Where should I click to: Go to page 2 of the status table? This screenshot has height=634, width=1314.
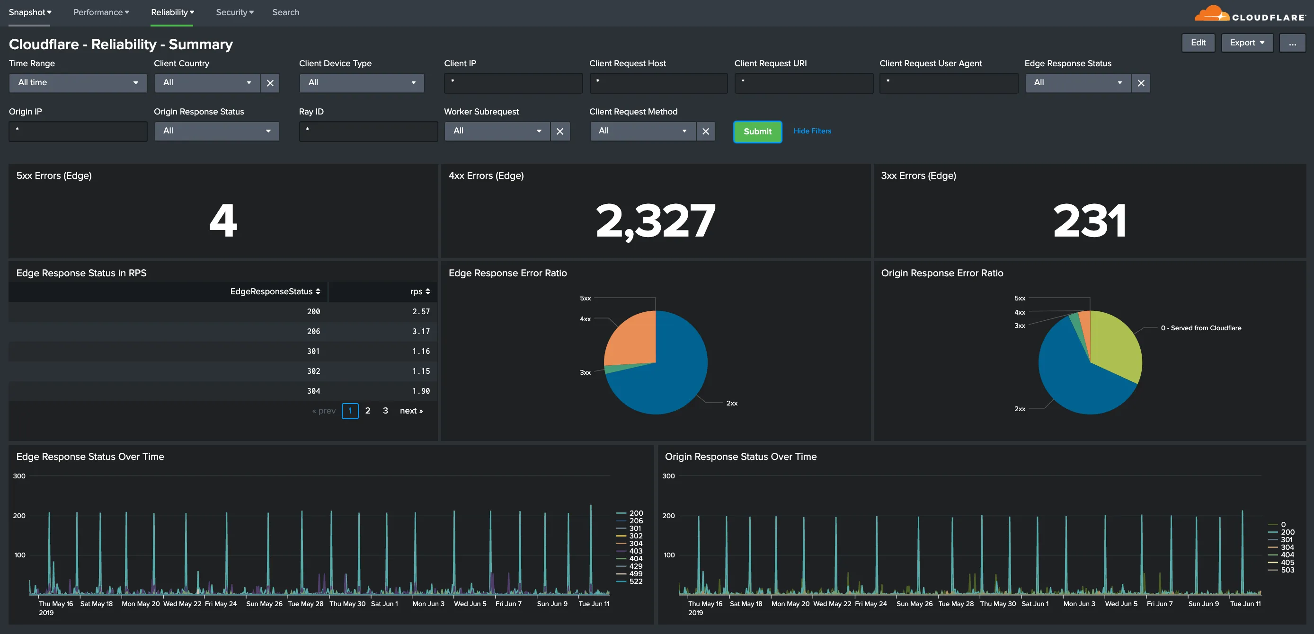pos(368,411)
